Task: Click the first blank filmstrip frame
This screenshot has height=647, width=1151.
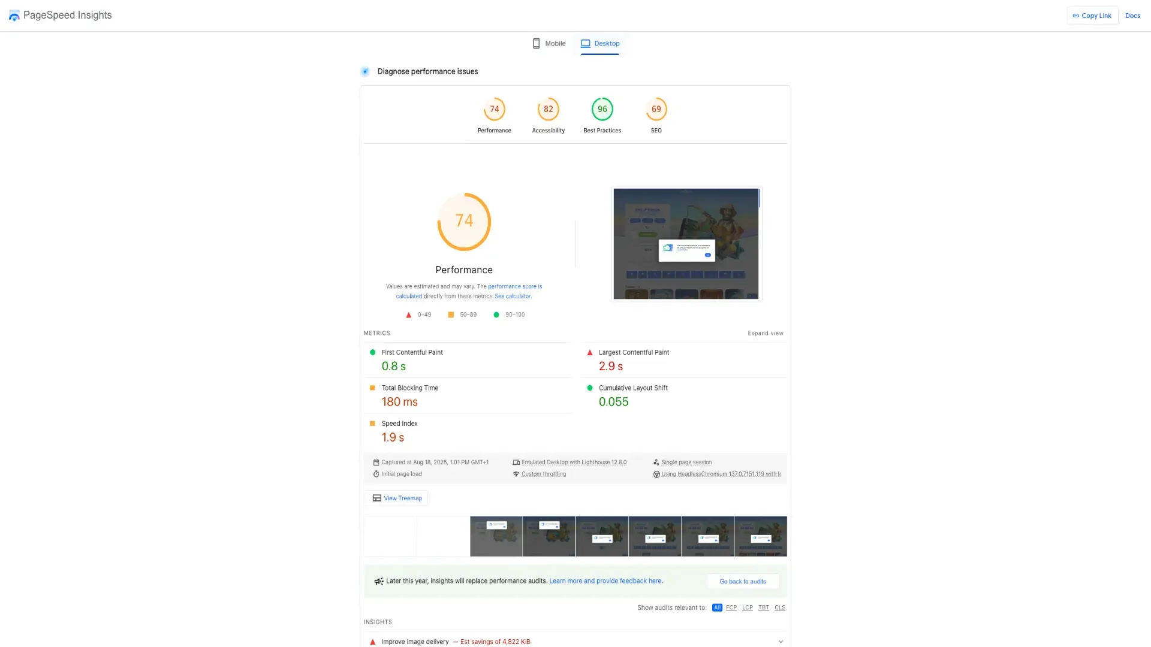Action: point(390,536)
